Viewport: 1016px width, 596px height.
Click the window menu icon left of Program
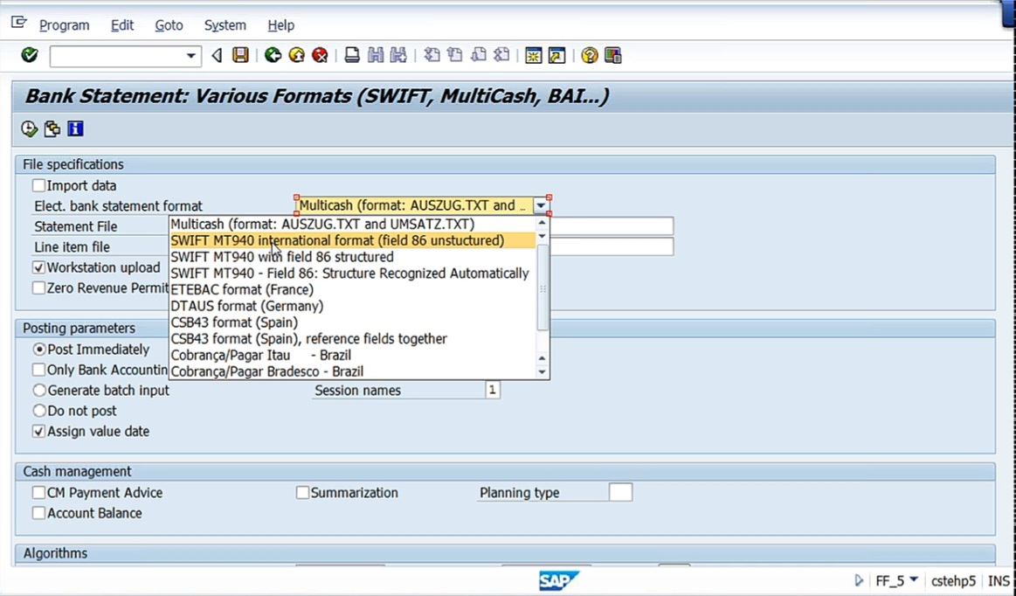pos(19,24)
